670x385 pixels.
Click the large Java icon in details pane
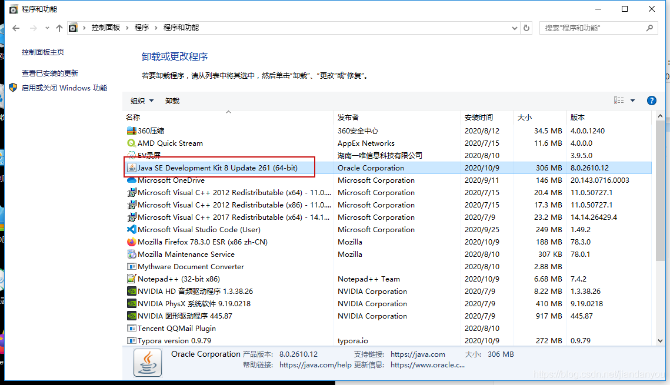(148, 363)
